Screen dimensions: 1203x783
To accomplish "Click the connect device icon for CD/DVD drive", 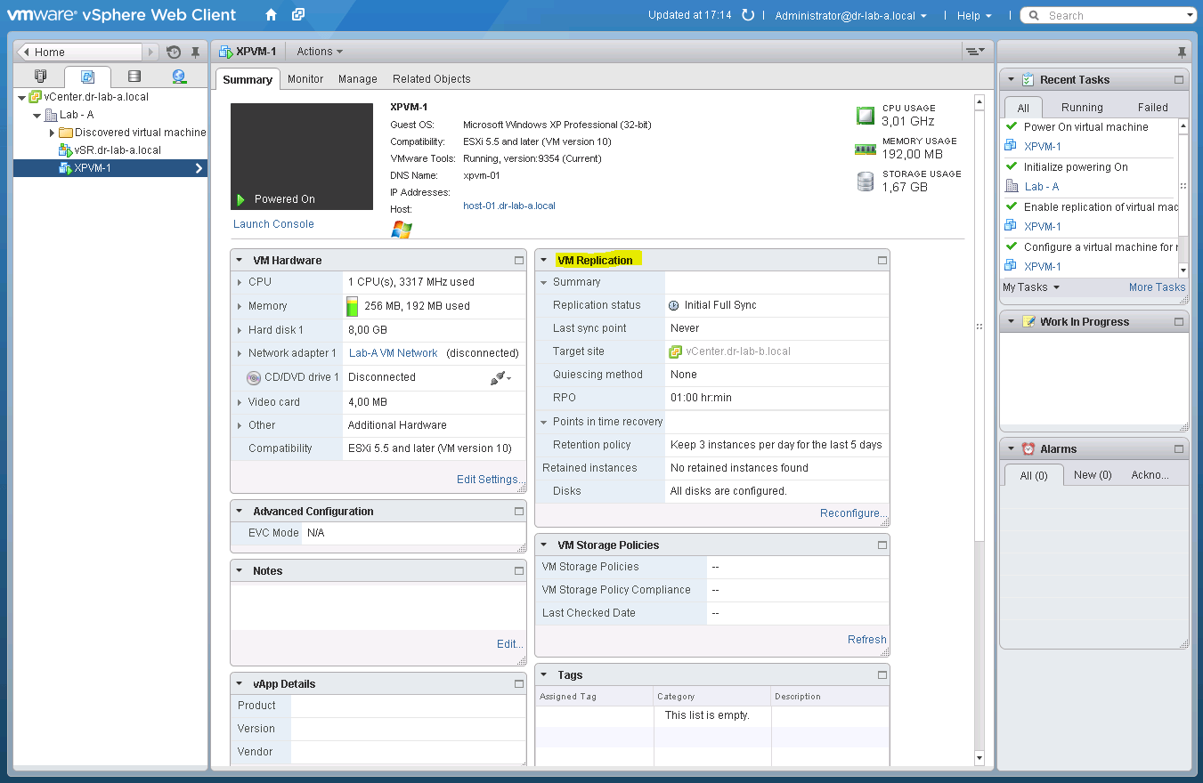I will pyautogui.click(x=498, y=377).
